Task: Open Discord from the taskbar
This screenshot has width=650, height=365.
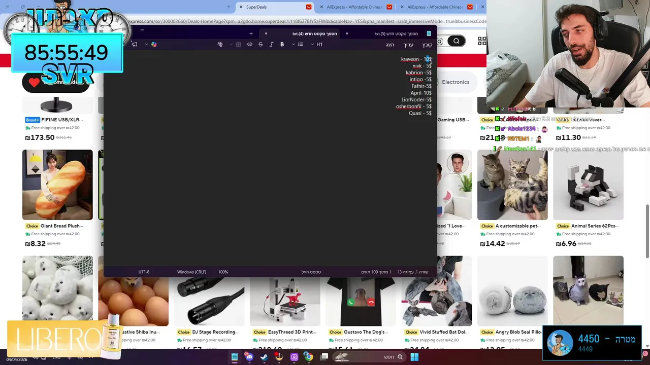Action: (249, 357)
